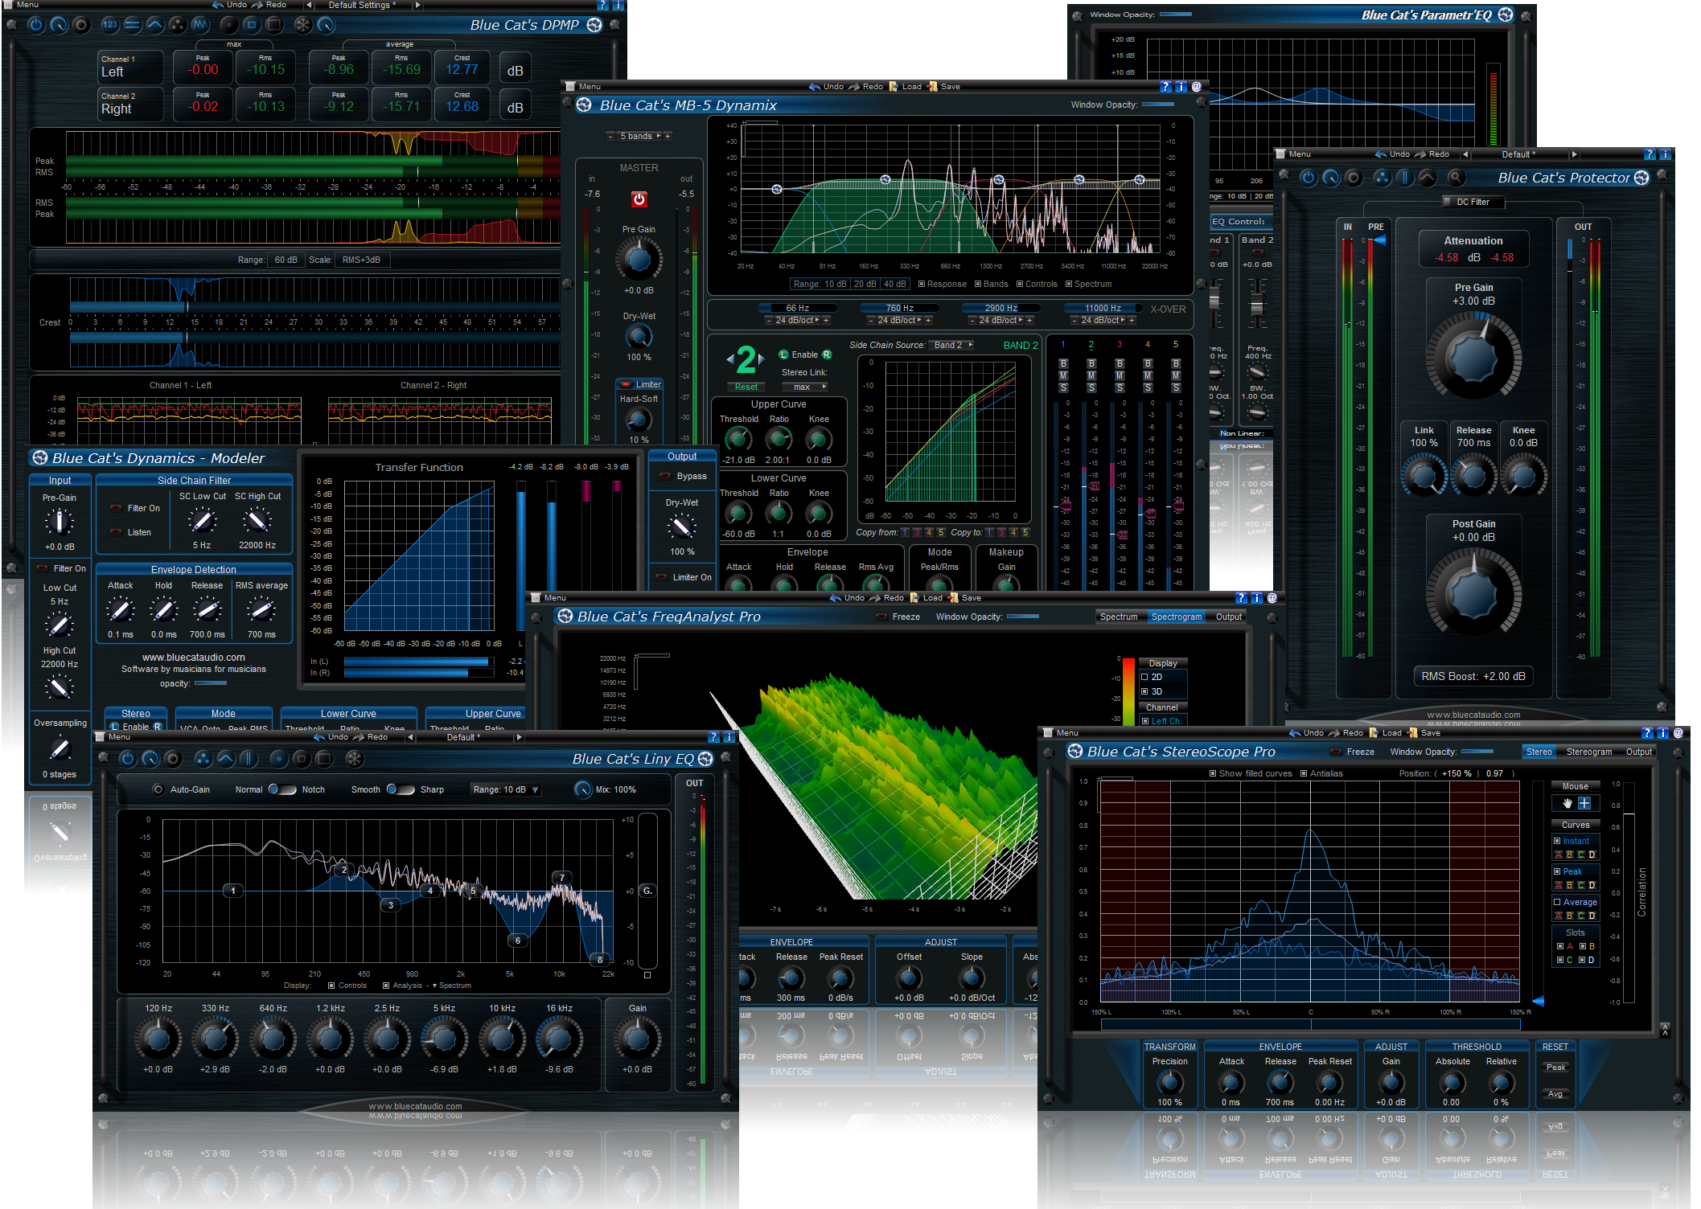Switch to the Spectrogram tab in FreqAnalyst
The height and width of the screenshot is (1209, 1701).
1176,617
